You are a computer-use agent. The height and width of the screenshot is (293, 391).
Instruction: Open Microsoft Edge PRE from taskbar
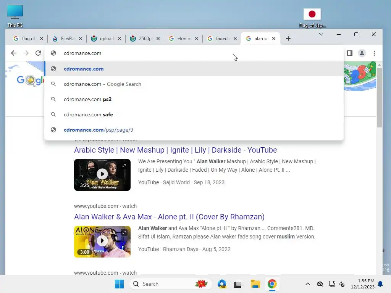[x=222, y=284]
